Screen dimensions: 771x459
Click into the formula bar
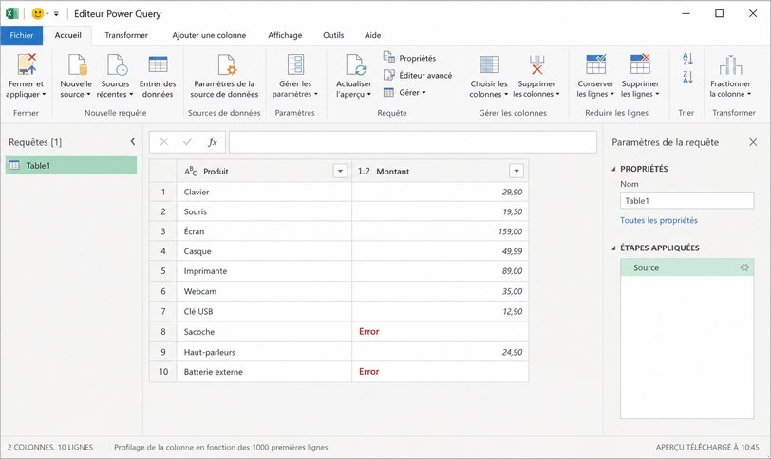pos(412,142)
